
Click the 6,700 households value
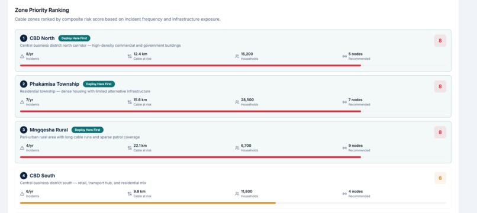[x=246, y=146]
